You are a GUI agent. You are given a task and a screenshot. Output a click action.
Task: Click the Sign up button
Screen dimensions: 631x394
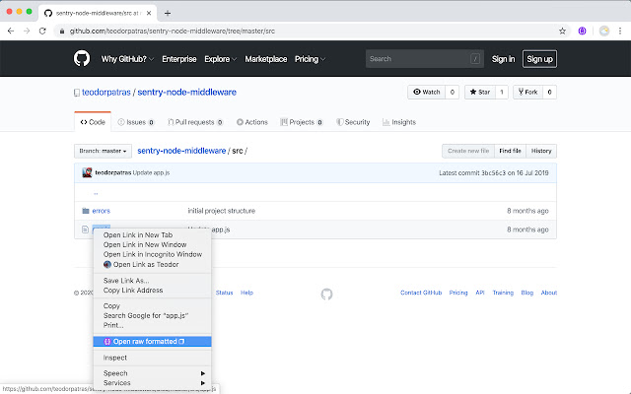tap(539, 59)
